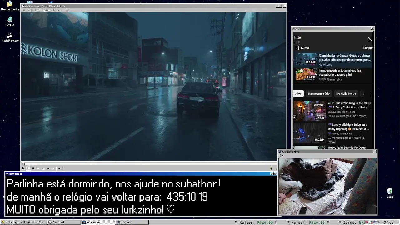
Task: Click title 'Lonely Midnight Drive on a Rainy Highway'
Action: (x=348, y=127)
